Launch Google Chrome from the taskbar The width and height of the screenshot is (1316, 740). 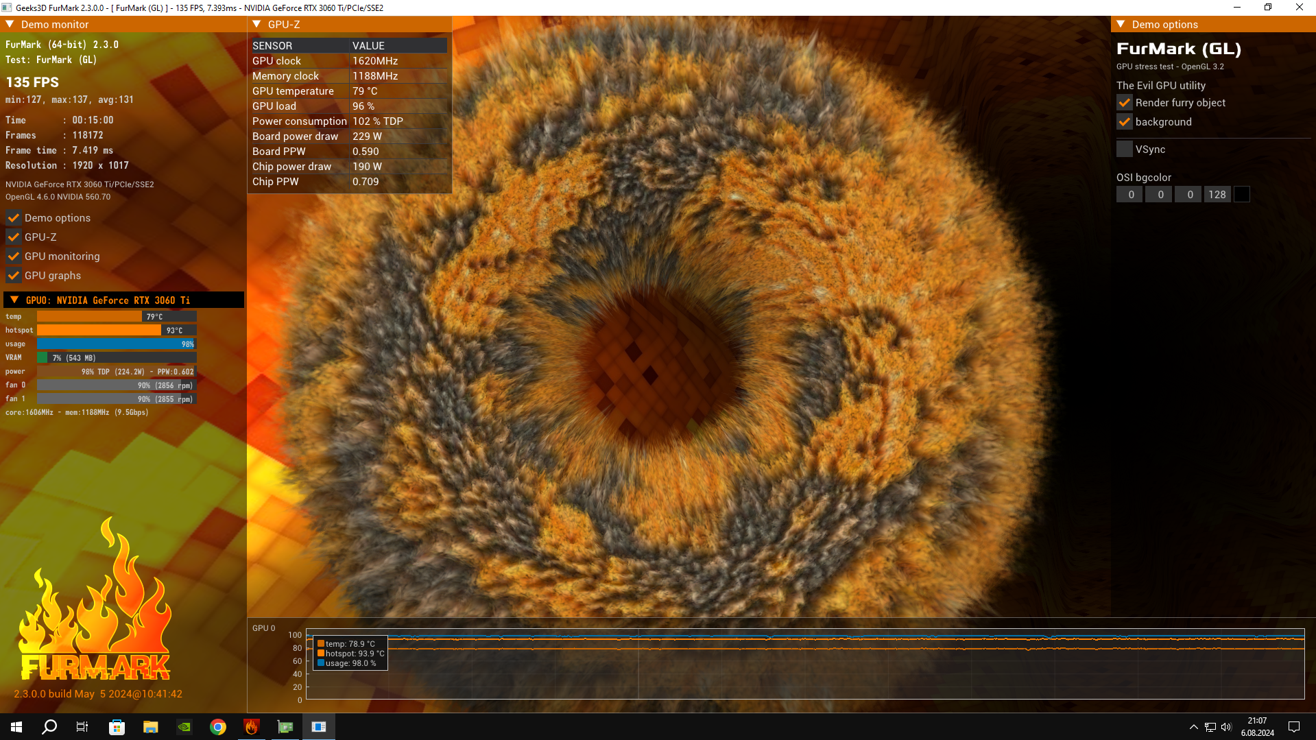[x=217, y=727]
